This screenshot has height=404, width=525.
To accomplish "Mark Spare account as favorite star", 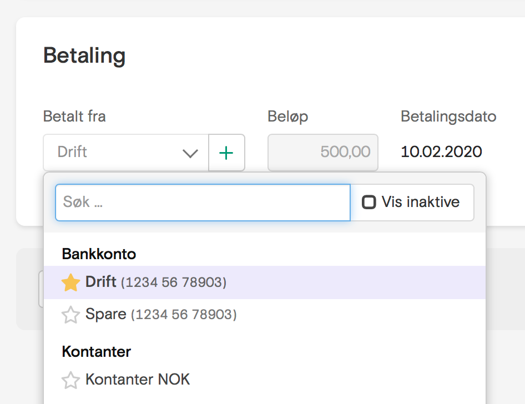I will point(70,315).
